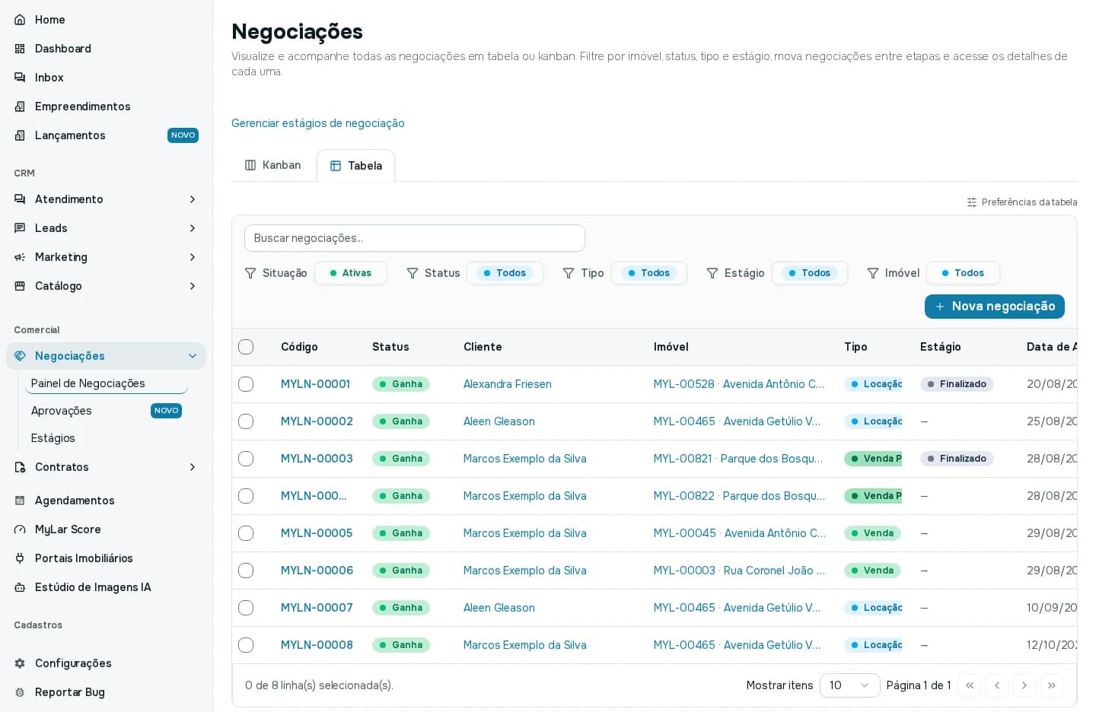
Task: Select the MYLN-00001 row checkbox
Action: tap(246, 384)
